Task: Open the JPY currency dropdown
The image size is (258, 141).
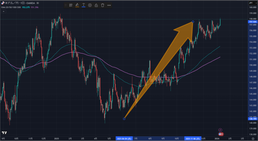Action: click(251, 3)
